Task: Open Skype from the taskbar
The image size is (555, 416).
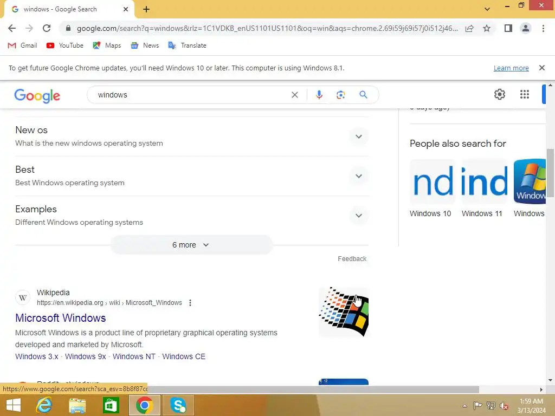Action: pyautogui.click(x=178, y=405)
